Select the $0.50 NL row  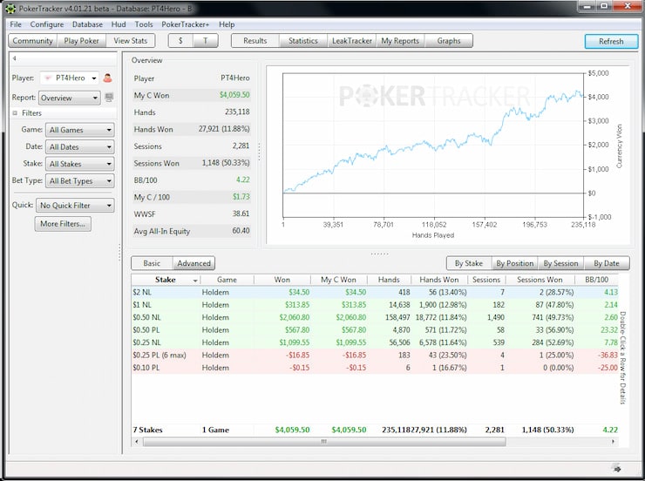[375, 317]
